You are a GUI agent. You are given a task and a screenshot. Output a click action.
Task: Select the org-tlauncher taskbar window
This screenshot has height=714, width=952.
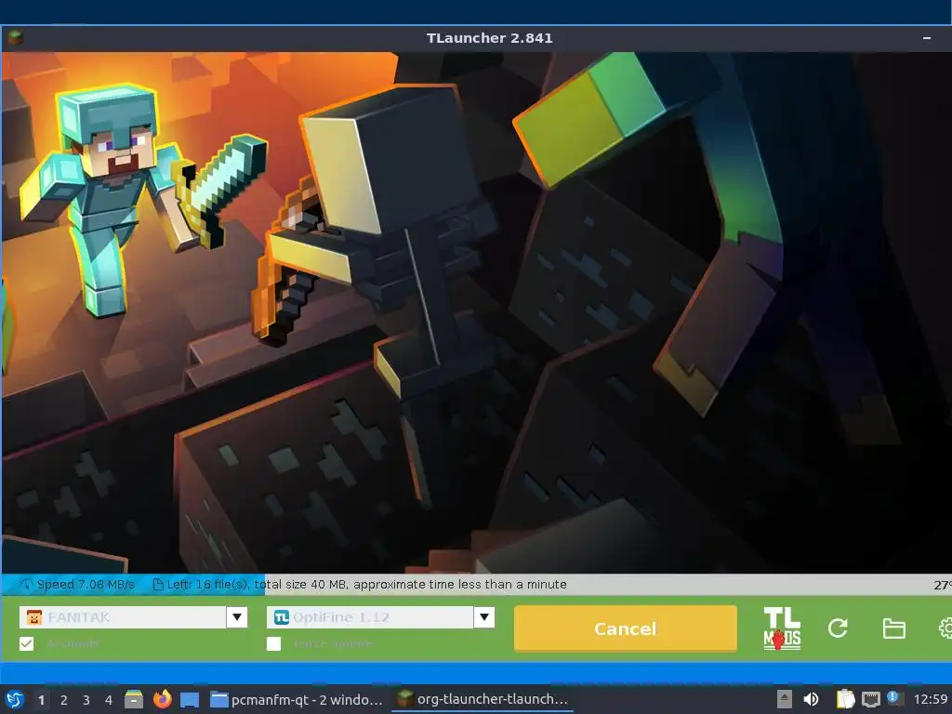[x=483, y=699]
